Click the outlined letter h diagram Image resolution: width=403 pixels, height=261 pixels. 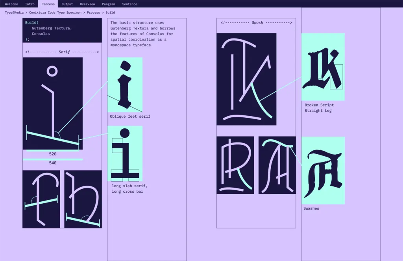pos(83,199)
